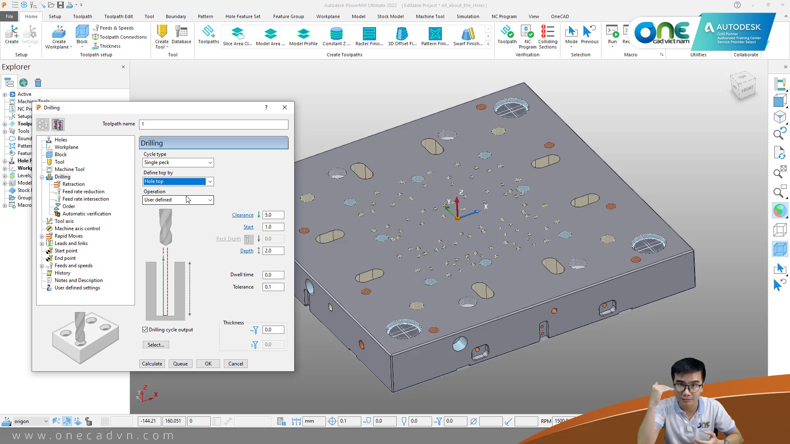The width and height of the screenshot is (790, 444).
Task: Open the origon workplane dropdown in status bar
Action: coord(31,421)
